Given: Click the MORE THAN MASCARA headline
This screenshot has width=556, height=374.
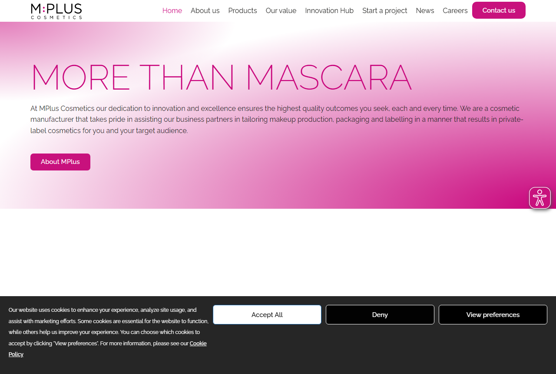Looking at the screenshot, I should [221, 77].
